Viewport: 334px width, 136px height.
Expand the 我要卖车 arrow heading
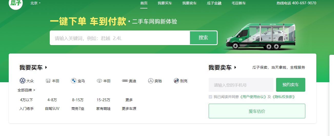pyautogui.click(x=222, y=68)
